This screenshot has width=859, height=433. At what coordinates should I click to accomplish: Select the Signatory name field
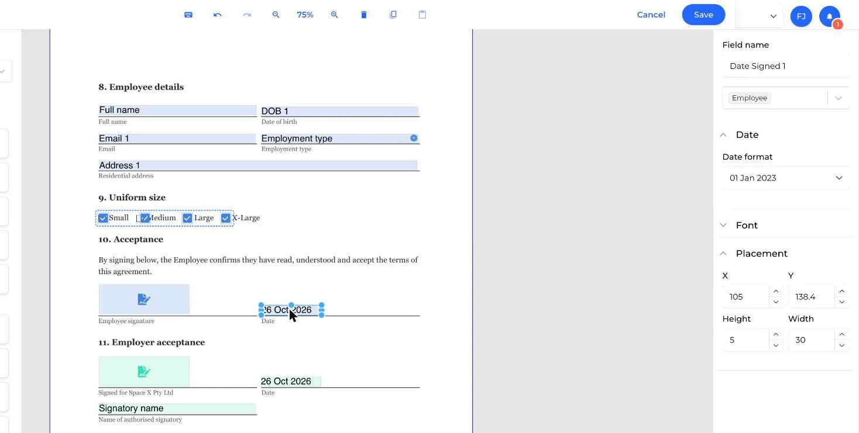pos(177,408)
